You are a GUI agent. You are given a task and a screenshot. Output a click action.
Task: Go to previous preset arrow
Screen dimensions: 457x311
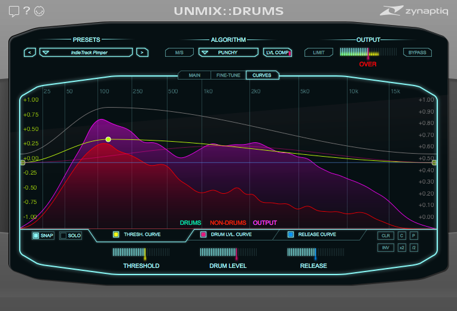point(30,53)
